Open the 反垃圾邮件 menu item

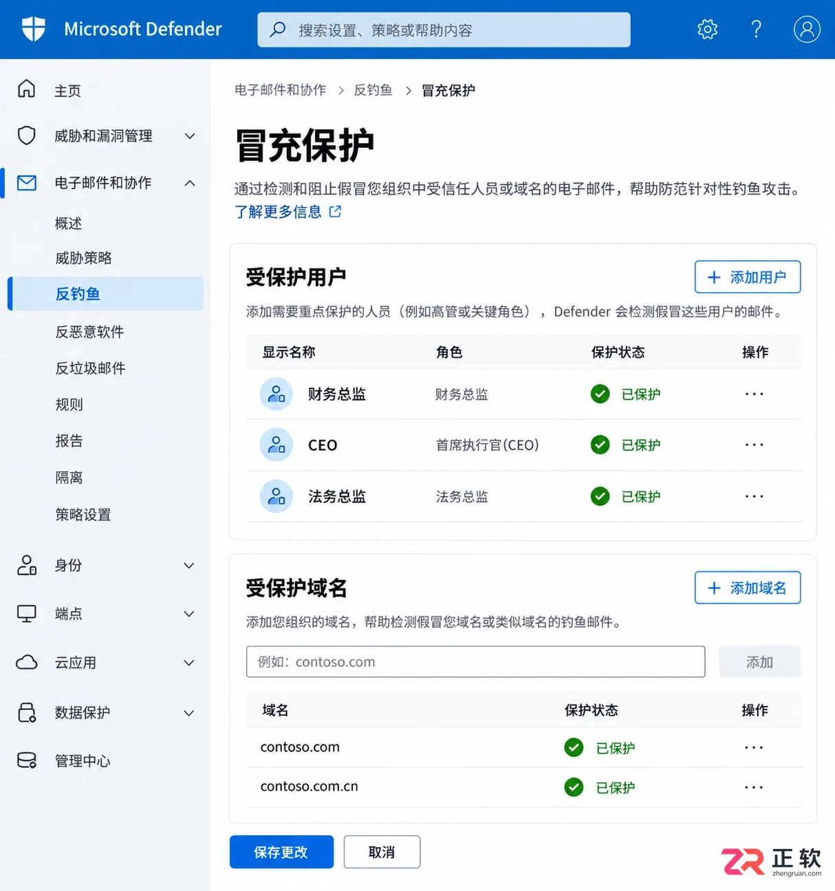pyautogui.click(x=90, y=368)
